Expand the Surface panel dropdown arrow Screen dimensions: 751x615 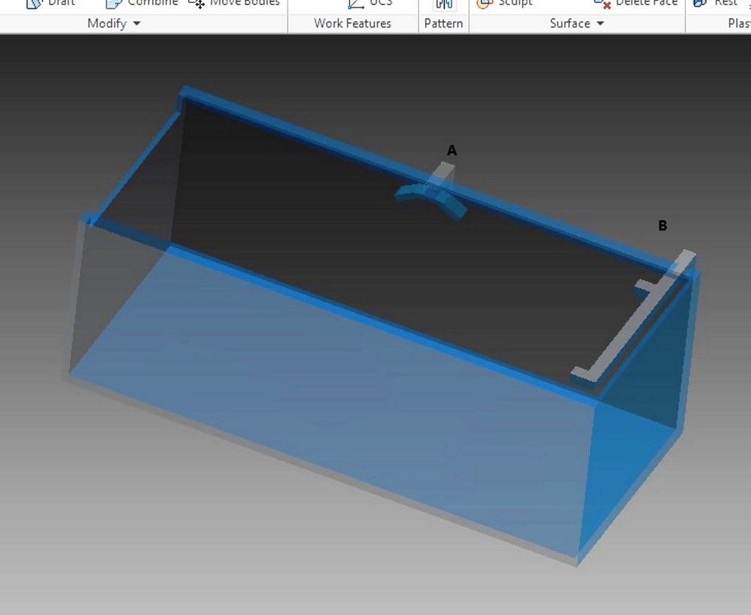pos(600,23)
